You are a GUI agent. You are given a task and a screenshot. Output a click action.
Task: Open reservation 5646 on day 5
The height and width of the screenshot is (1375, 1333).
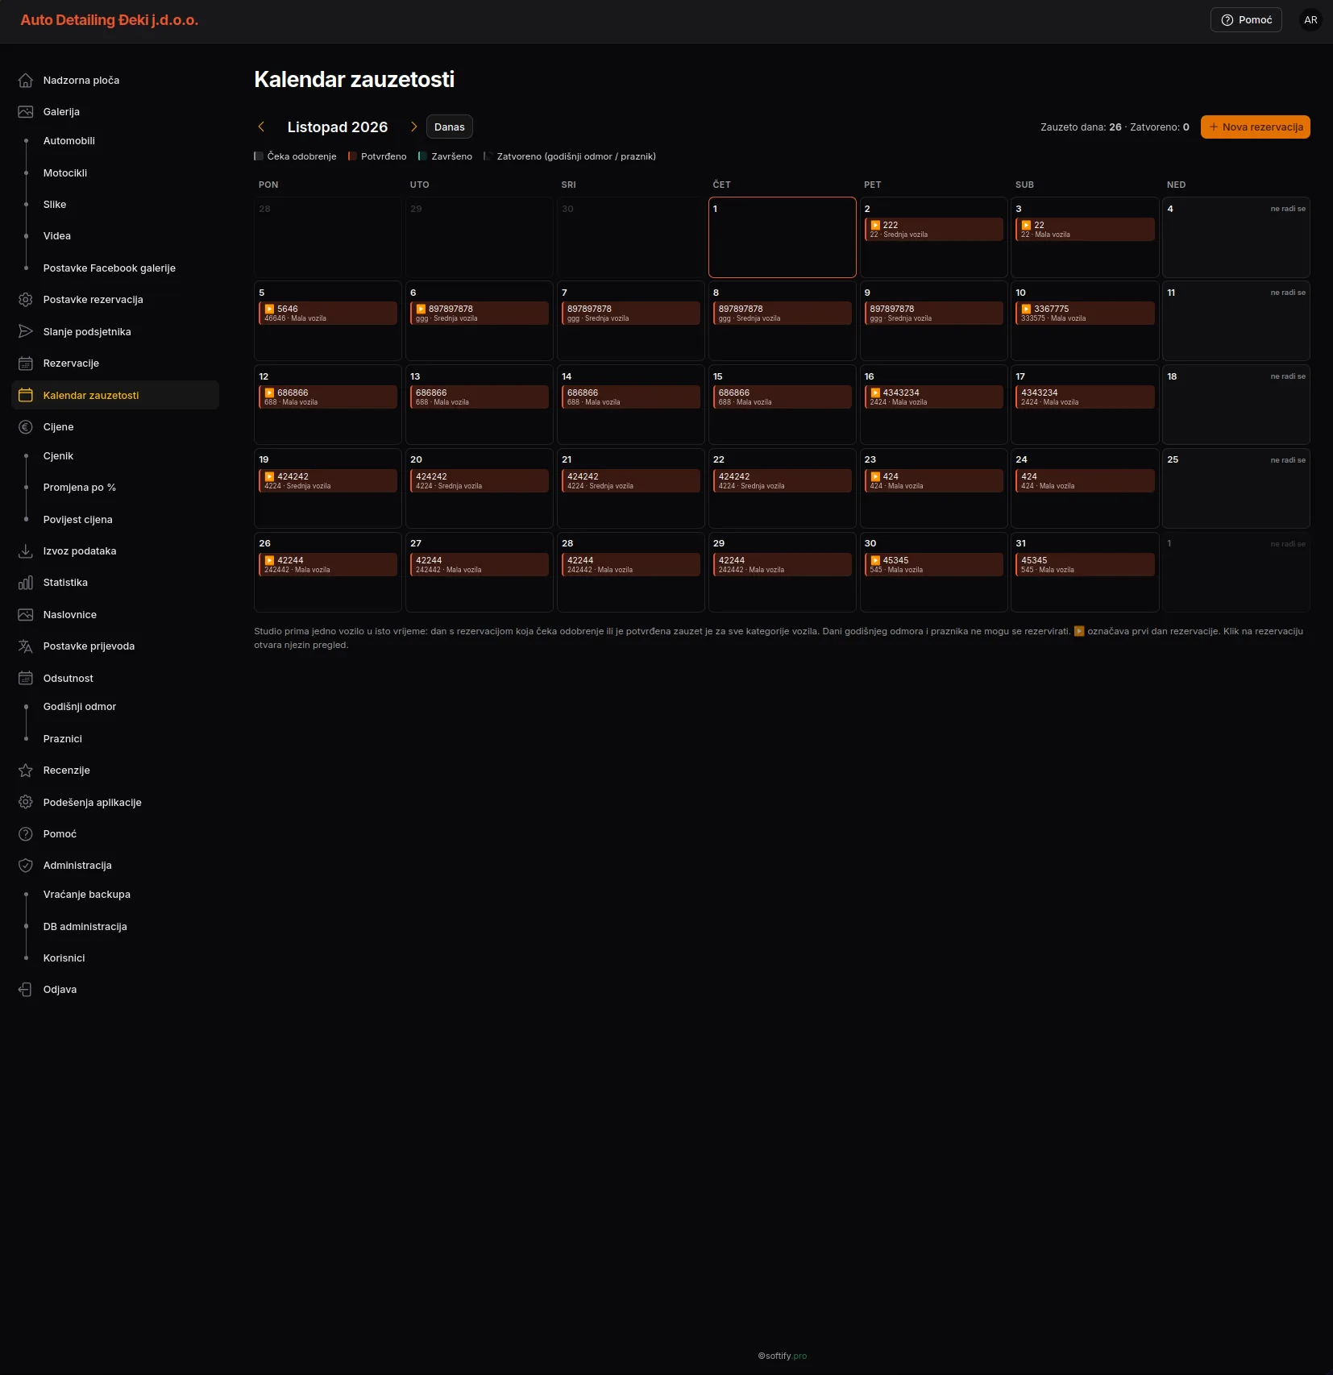(328, 314)
